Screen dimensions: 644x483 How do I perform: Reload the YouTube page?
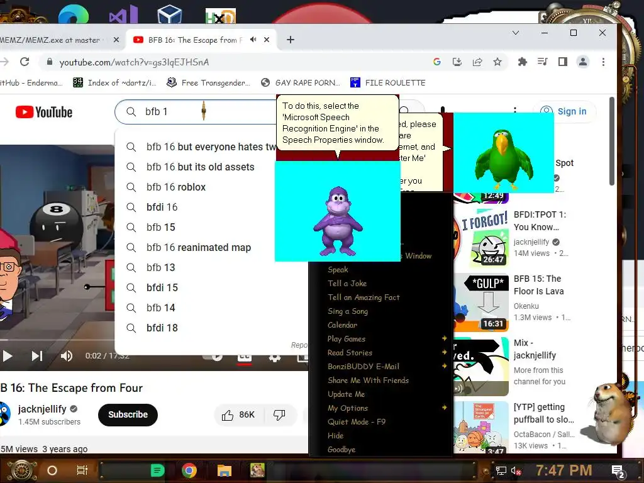coord(25,62)
